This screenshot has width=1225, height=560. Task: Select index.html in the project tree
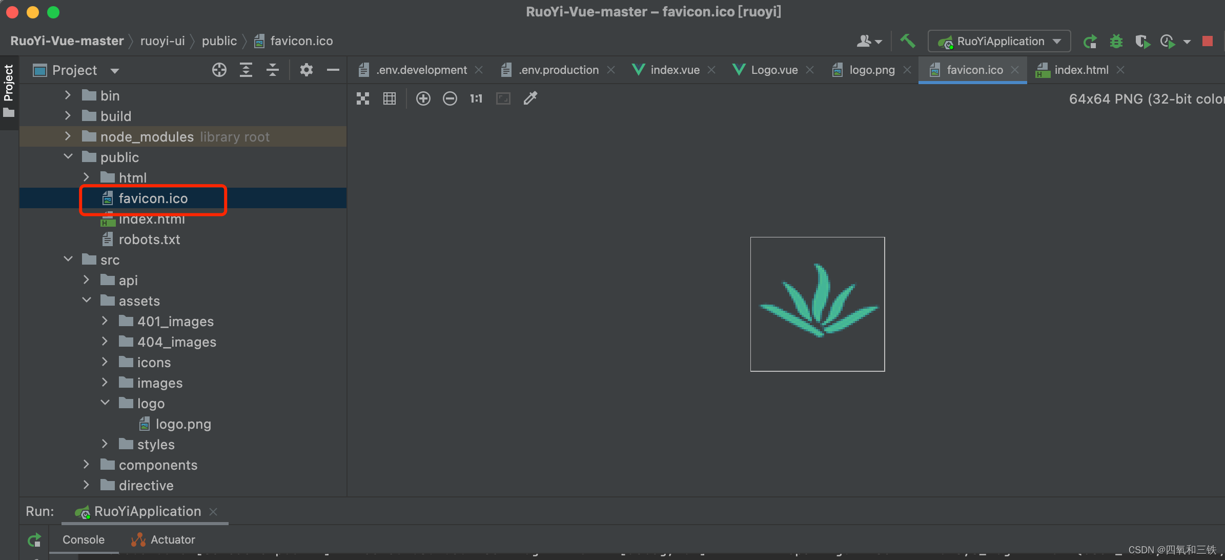(183, 218)
